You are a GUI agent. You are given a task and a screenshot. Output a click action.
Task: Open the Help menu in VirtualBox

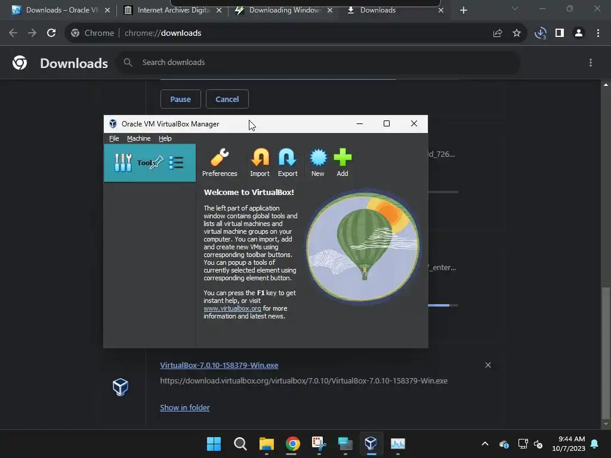(165, 138)
